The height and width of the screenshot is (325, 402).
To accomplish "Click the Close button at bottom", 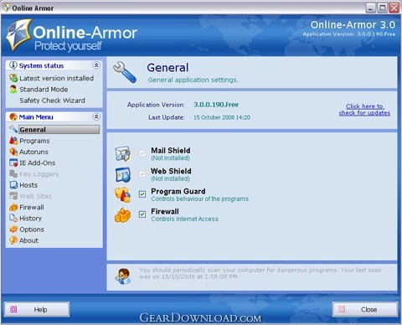I will (x=365, y=309).
